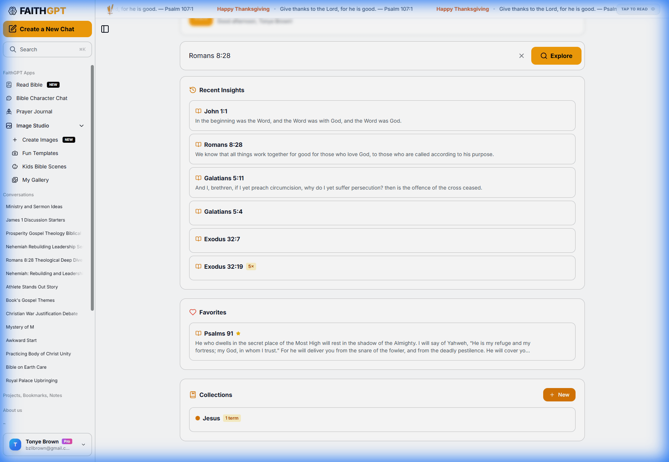The width and height of the screenshot is (669, 462).
Task: Open Bible Character Chat from sidebar
Action: 42,98
